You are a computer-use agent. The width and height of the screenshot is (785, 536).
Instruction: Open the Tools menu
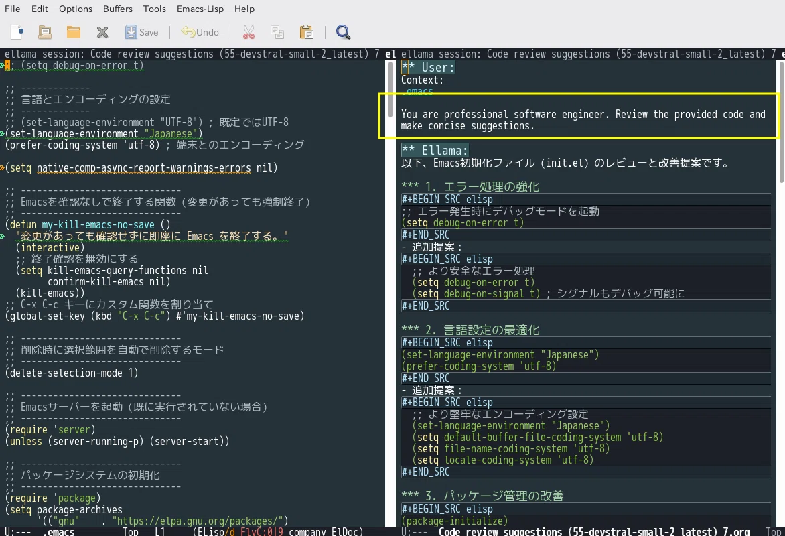tap(154, 9)
